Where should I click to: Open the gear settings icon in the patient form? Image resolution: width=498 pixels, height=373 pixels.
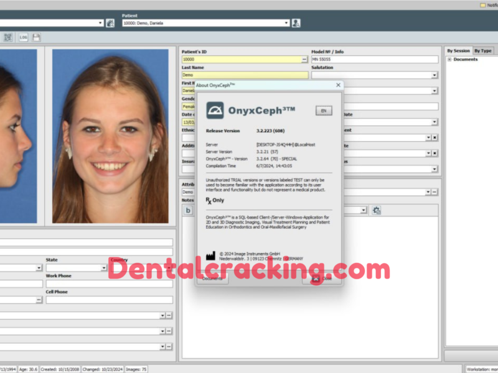pos(377,211)
